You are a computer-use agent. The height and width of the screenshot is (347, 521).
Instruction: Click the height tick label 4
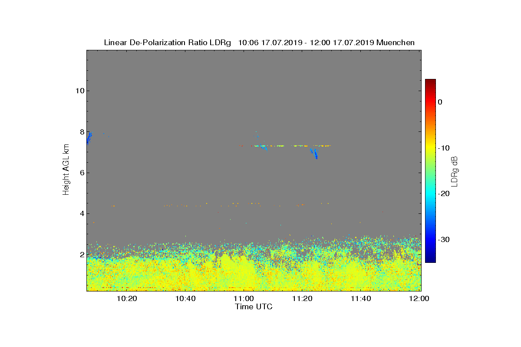tap(82, 213)
